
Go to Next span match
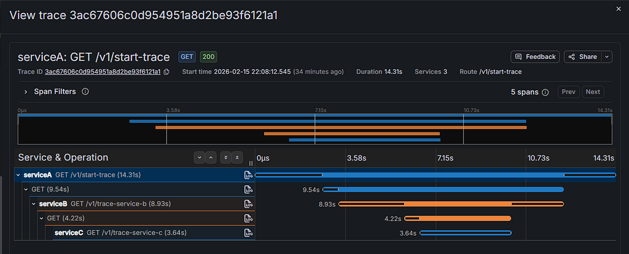pyautogui.click(x=593, y=92)
